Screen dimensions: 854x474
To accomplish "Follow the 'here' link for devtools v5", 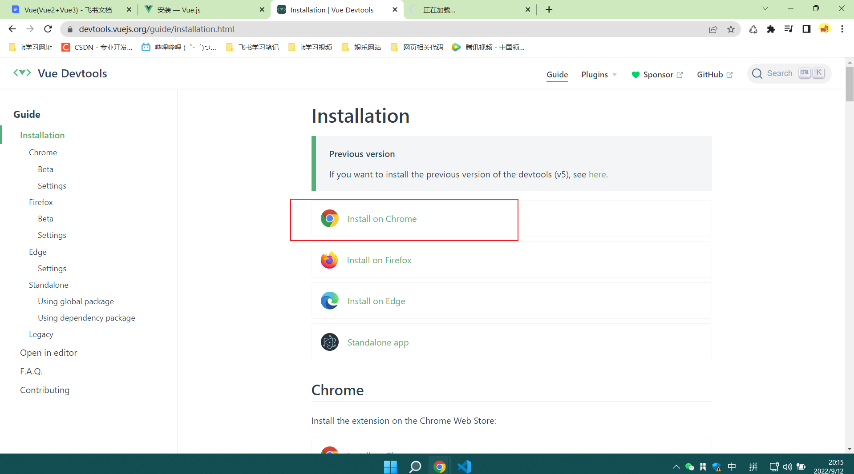I will click(x=596, y=174).
